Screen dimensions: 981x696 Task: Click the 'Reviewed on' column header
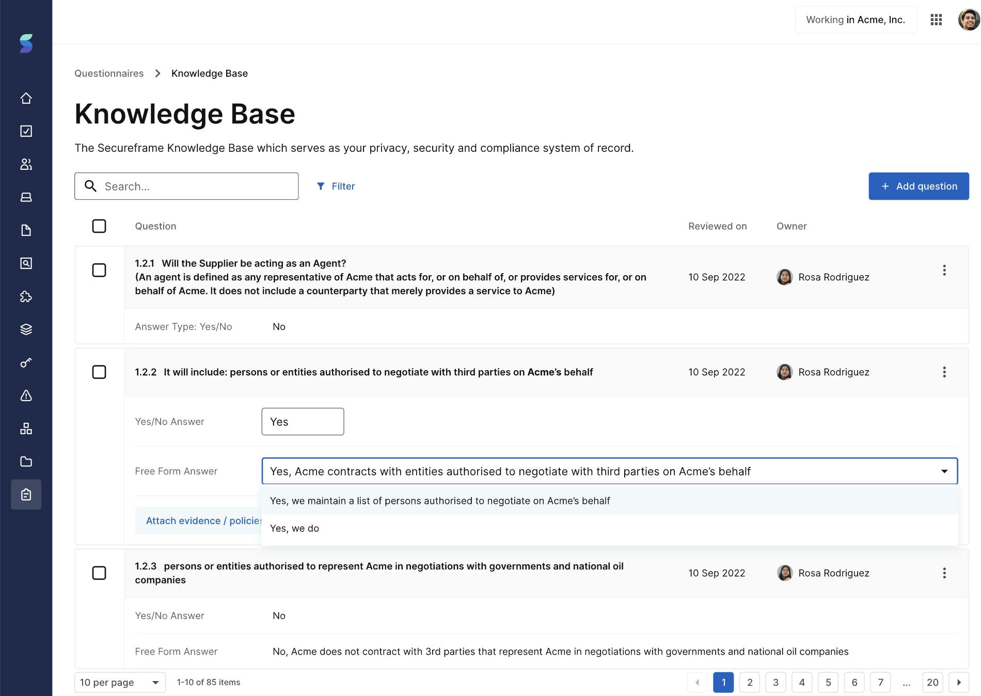(717, 226)
